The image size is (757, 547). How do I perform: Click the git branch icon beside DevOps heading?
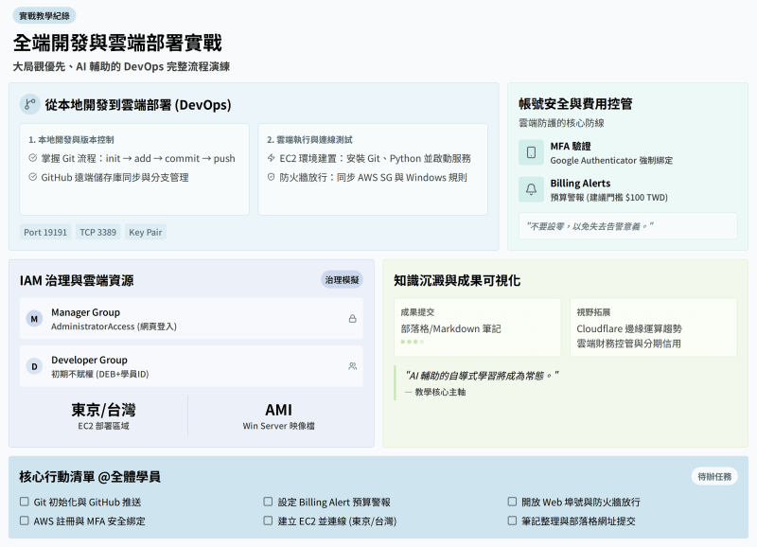tap(30, 104)
